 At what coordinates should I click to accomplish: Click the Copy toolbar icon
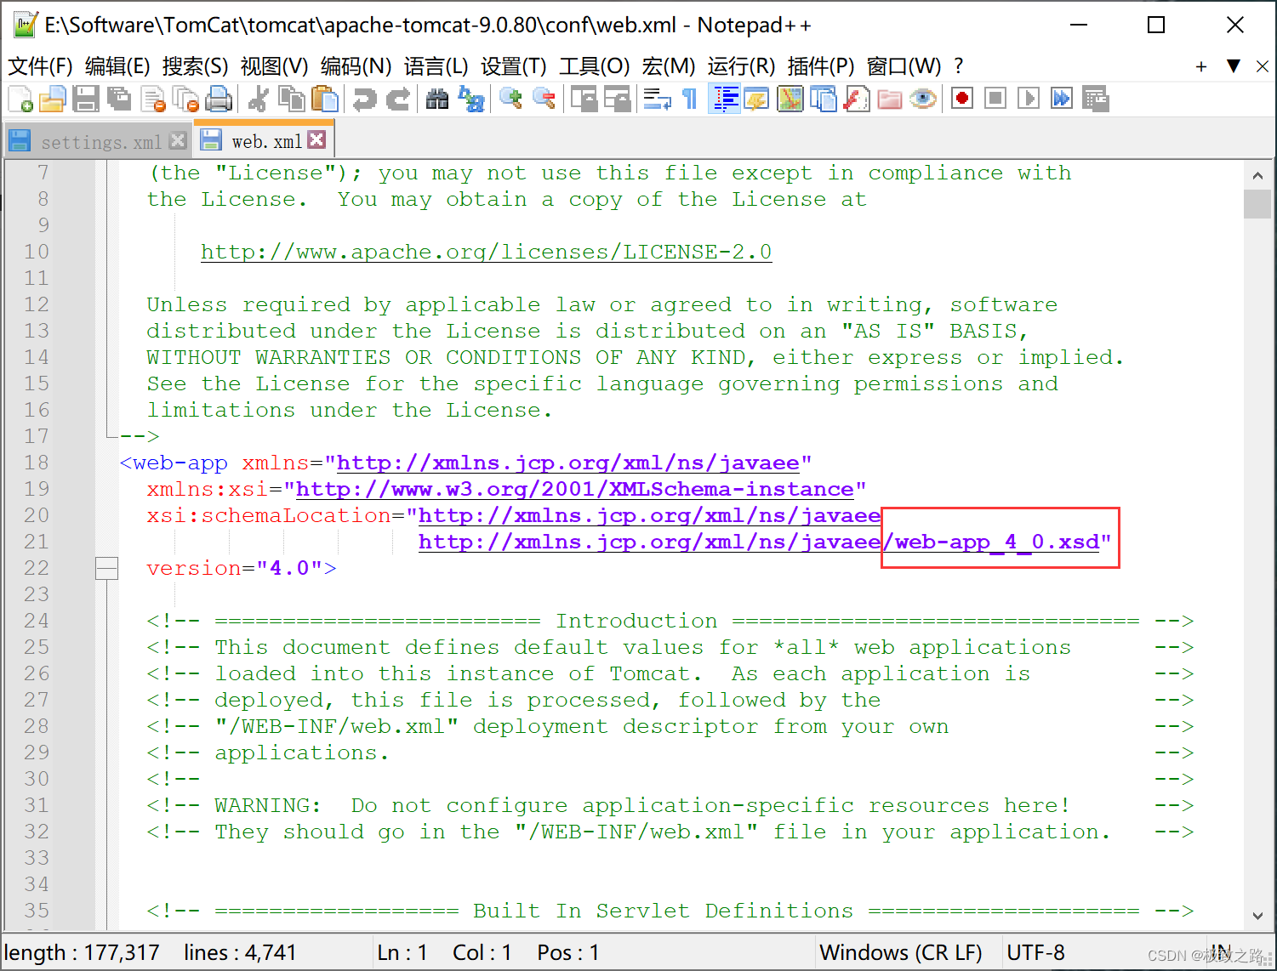(292, 99)
